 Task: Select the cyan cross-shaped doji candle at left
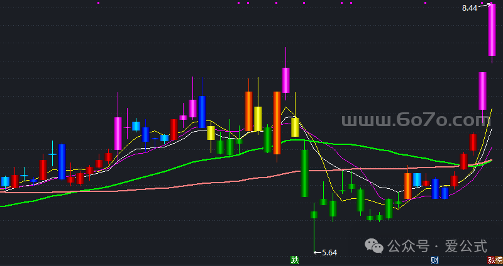point(53,154)
